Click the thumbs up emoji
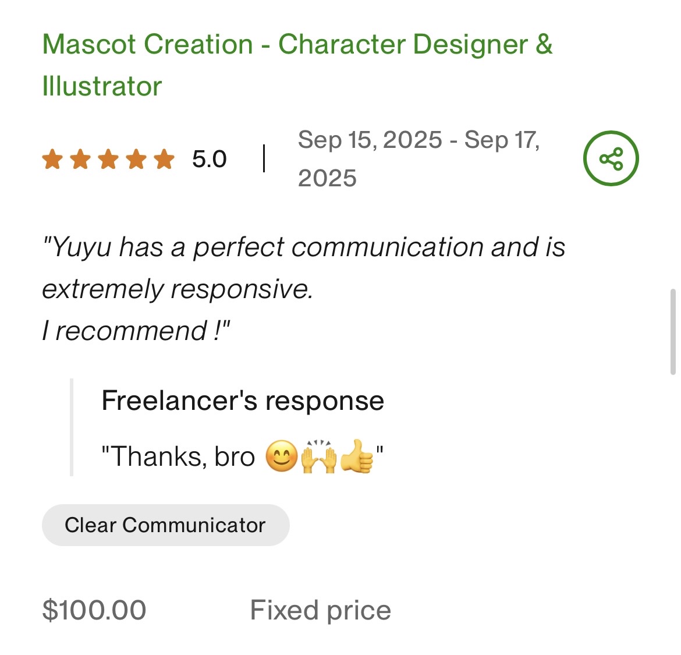 (x=356, y=456)
